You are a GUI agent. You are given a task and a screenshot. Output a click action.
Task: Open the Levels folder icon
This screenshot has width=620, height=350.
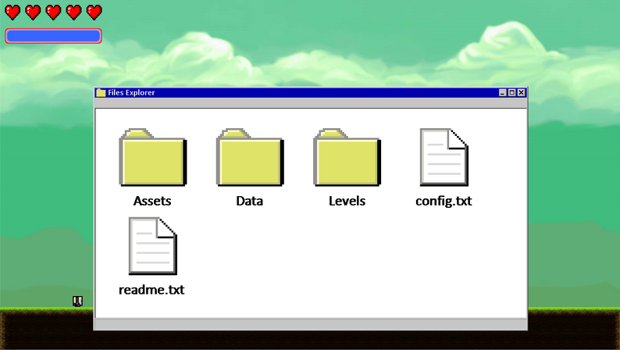pyautogui.click(x=347, y=157)
